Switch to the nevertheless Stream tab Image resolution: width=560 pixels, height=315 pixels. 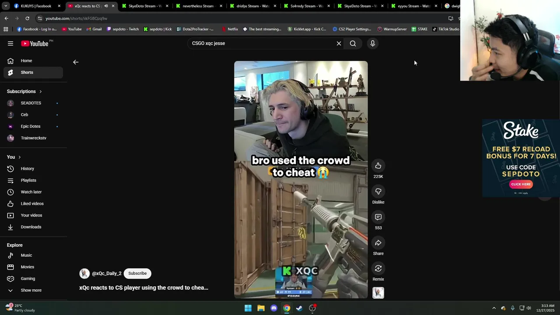pos(199,6)
